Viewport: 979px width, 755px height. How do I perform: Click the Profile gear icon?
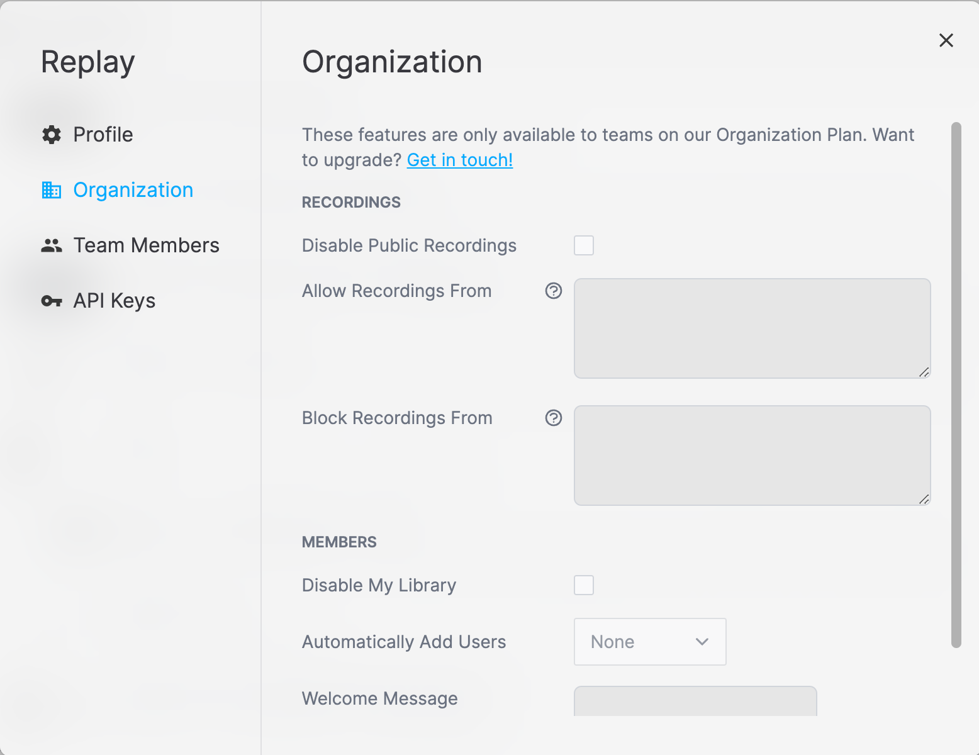click(x=52, y=135)
